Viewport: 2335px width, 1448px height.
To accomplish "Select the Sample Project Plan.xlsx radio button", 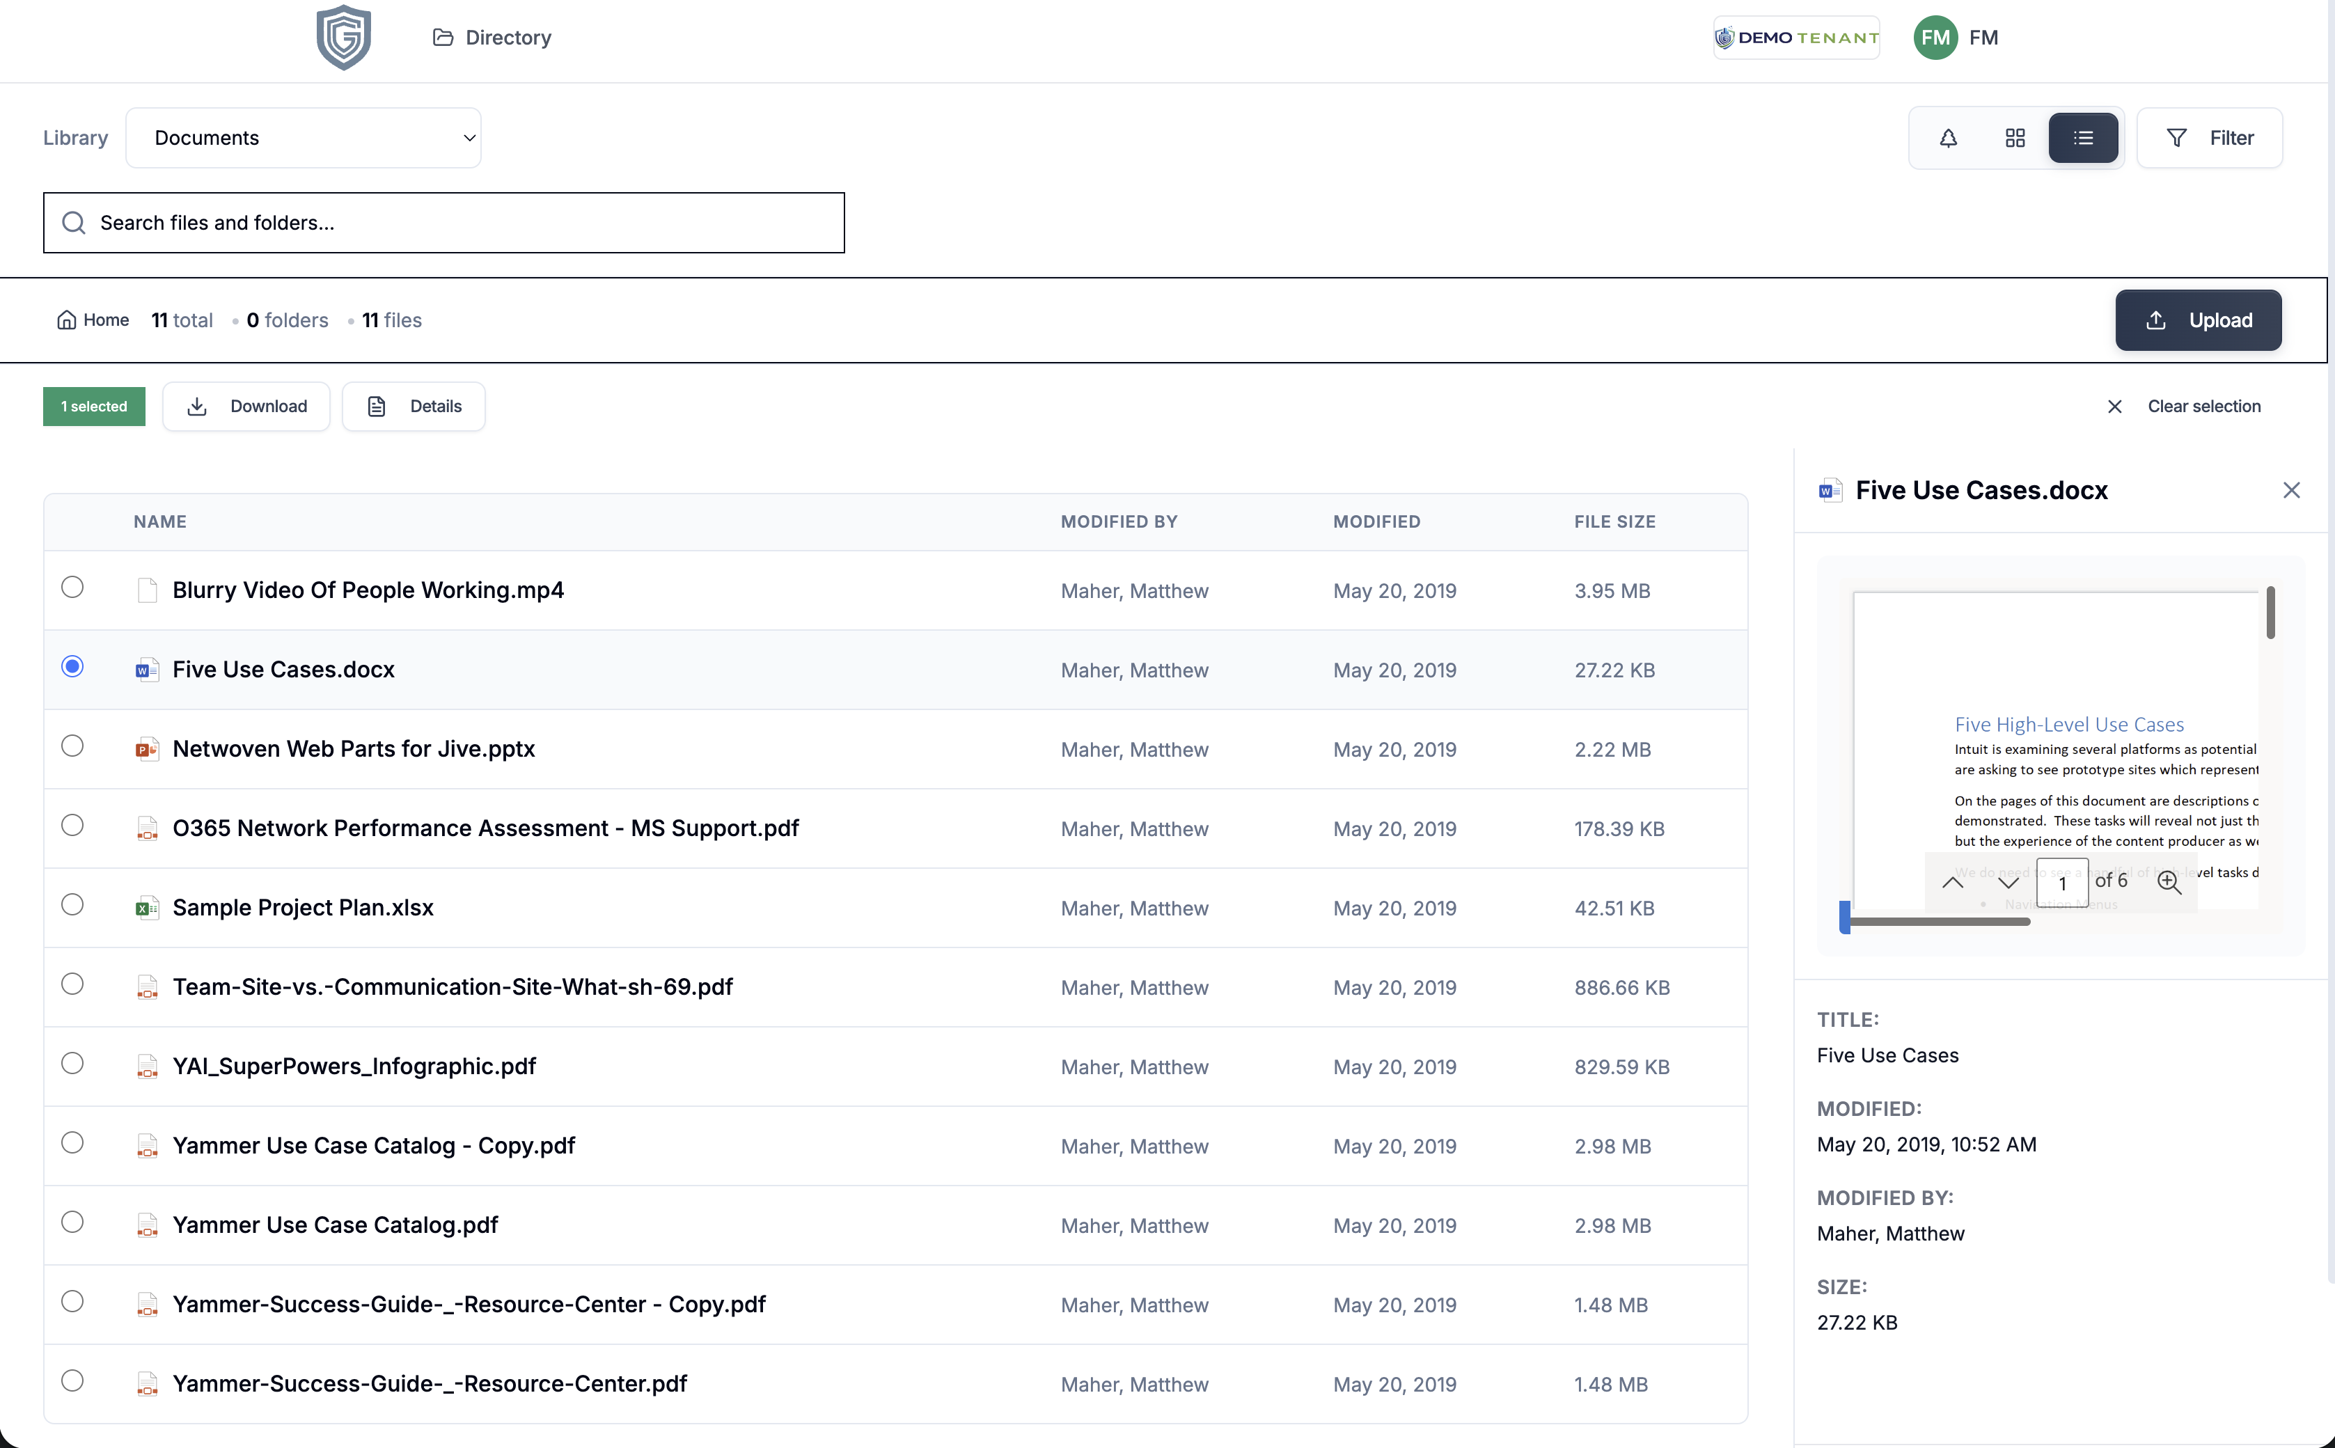I will [72, 905].
